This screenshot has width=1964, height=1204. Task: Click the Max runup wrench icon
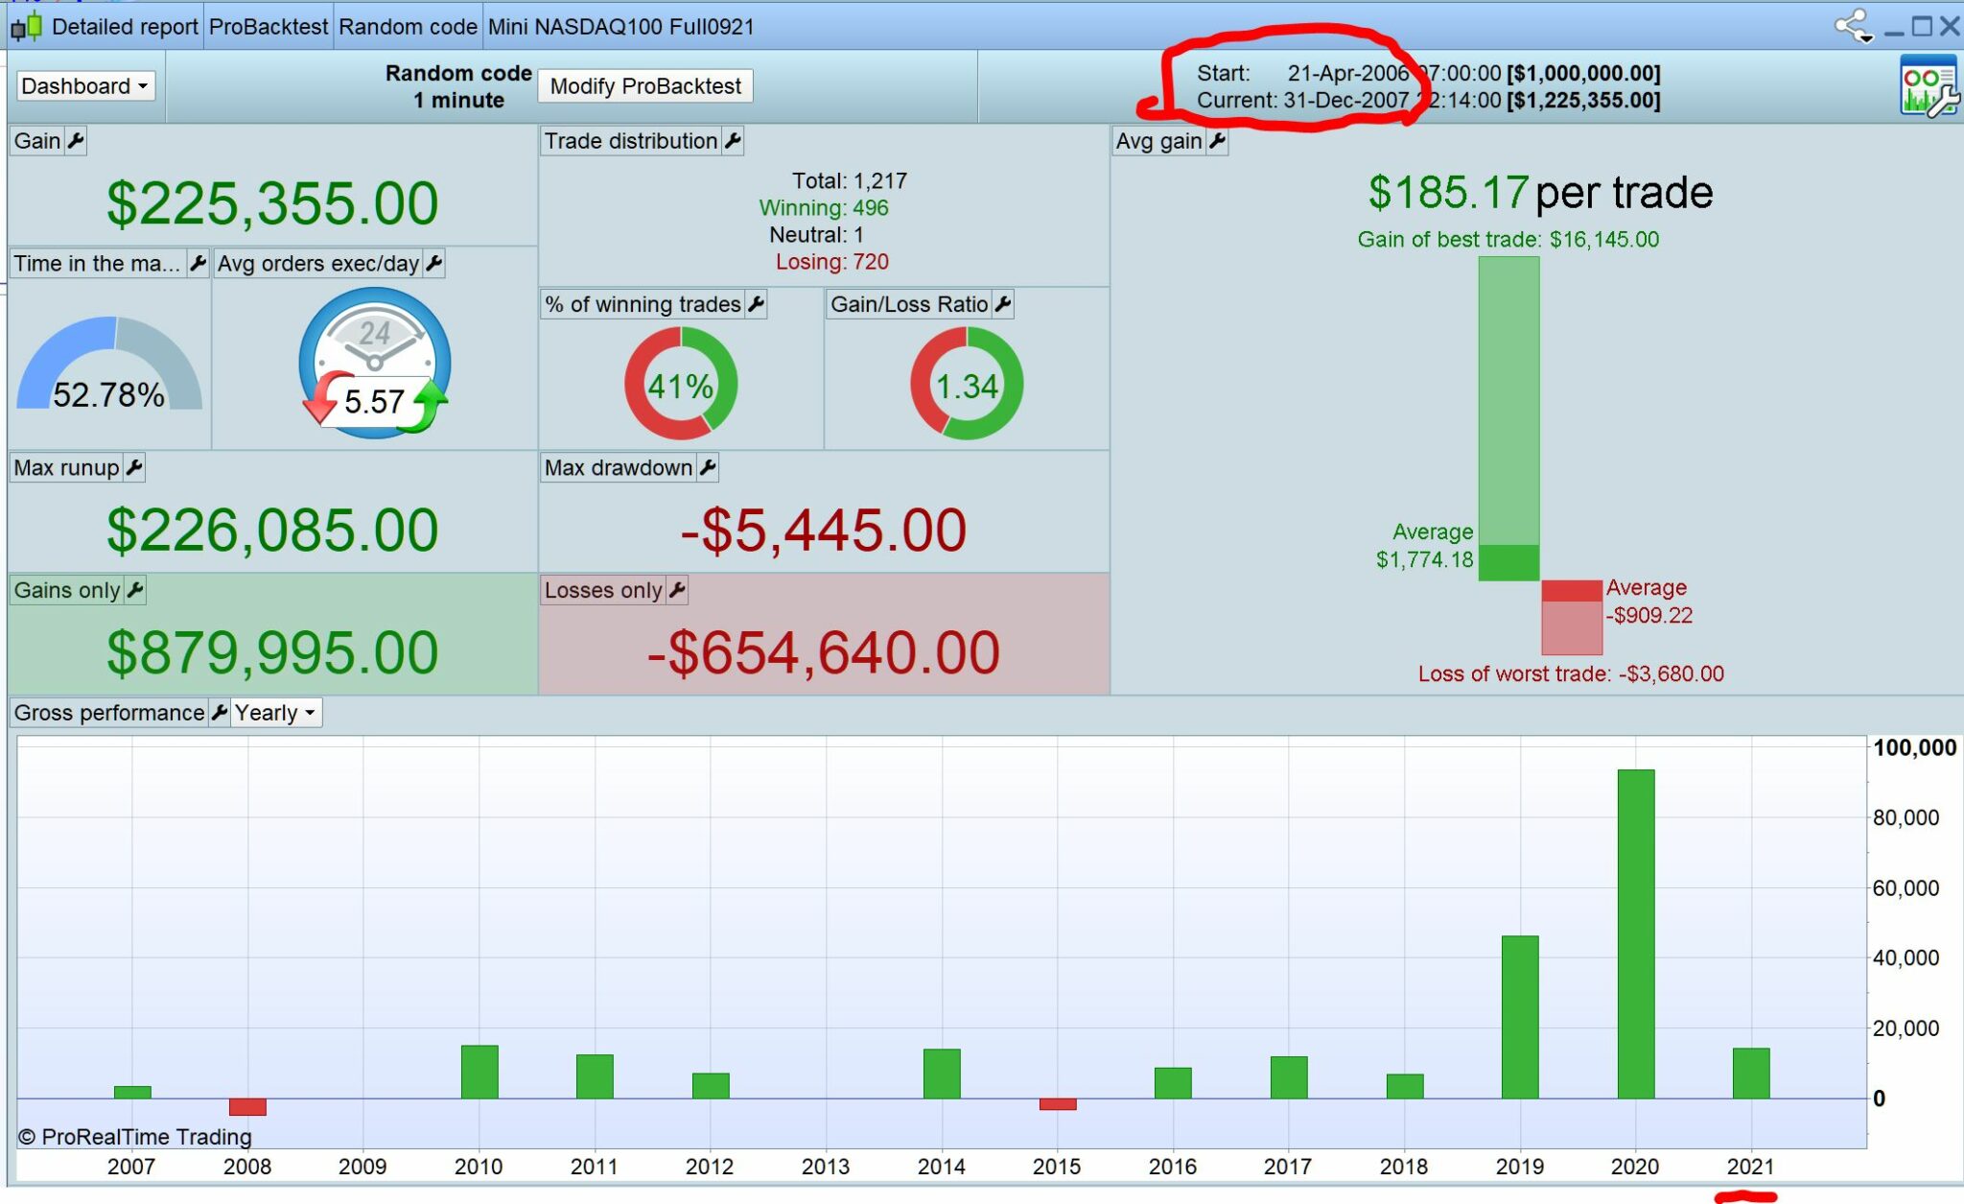pos(134,467)
